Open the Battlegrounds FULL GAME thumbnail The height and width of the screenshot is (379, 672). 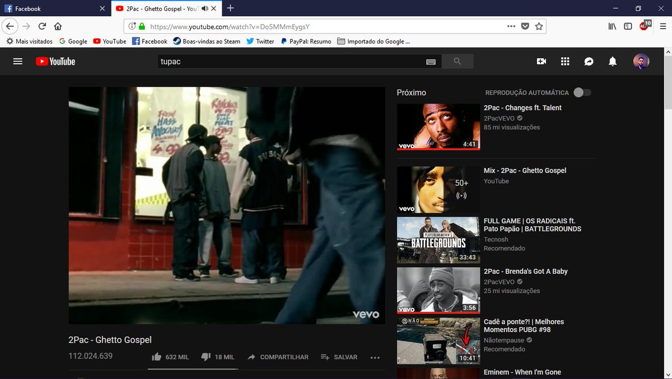[438, 240]
